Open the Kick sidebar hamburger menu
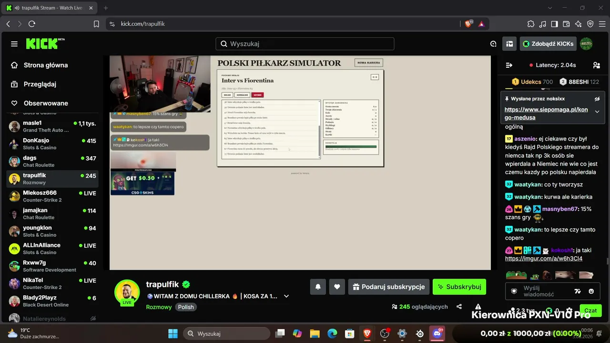Screen dimensions: 610x343 coord(14,44)
